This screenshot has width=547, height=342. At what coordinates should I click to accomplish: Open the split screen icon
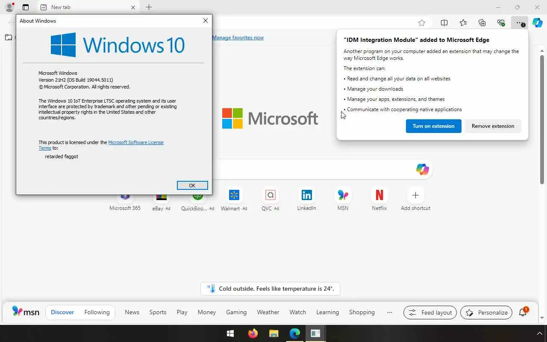(x=444, y=23)
